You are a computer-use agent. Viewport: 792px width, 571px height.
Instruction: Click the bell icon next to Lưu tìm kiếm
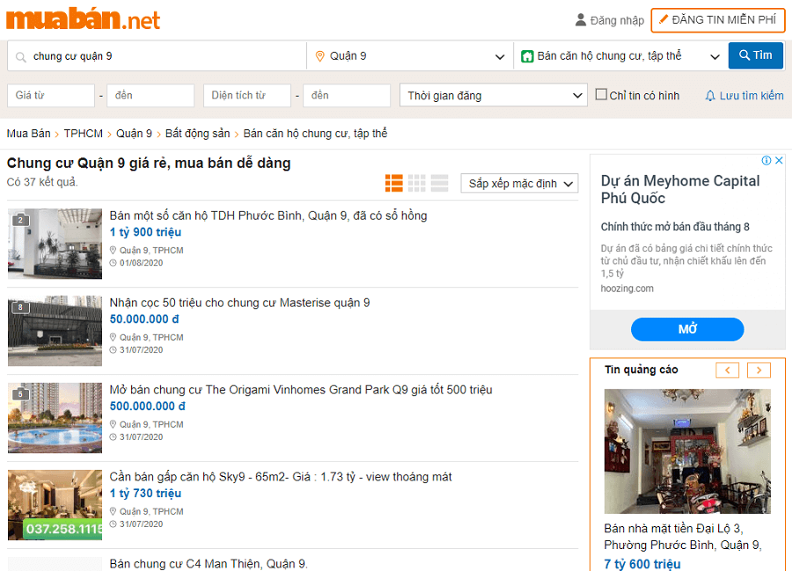click(x=710, y=95)
